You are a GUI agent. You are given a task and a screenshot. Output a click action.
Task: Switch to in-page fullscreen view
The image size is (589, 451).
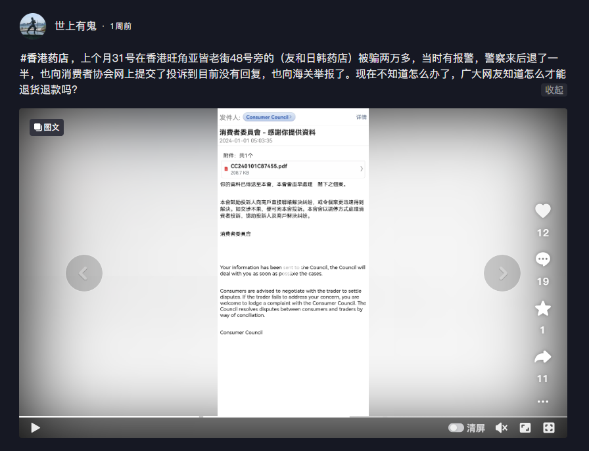[525, 427]
